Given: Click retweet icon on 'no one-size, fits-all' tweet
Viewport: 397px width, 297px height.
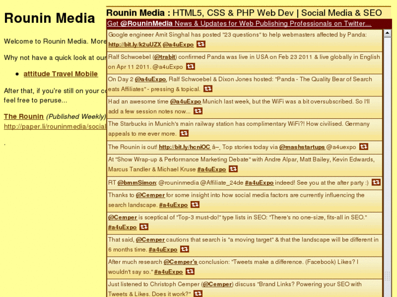Looking at the screenshot, I should point(144,227).
